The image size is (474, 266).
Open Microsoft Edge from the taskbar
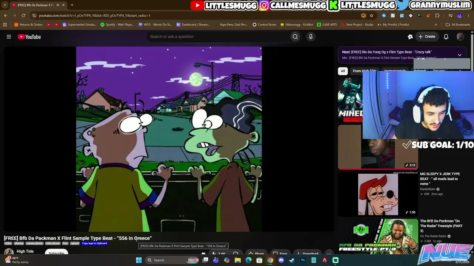coord(248,260)
